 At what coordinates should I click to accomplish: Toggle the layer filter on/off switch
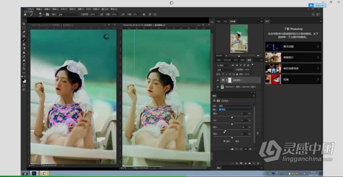coord(252,65)
